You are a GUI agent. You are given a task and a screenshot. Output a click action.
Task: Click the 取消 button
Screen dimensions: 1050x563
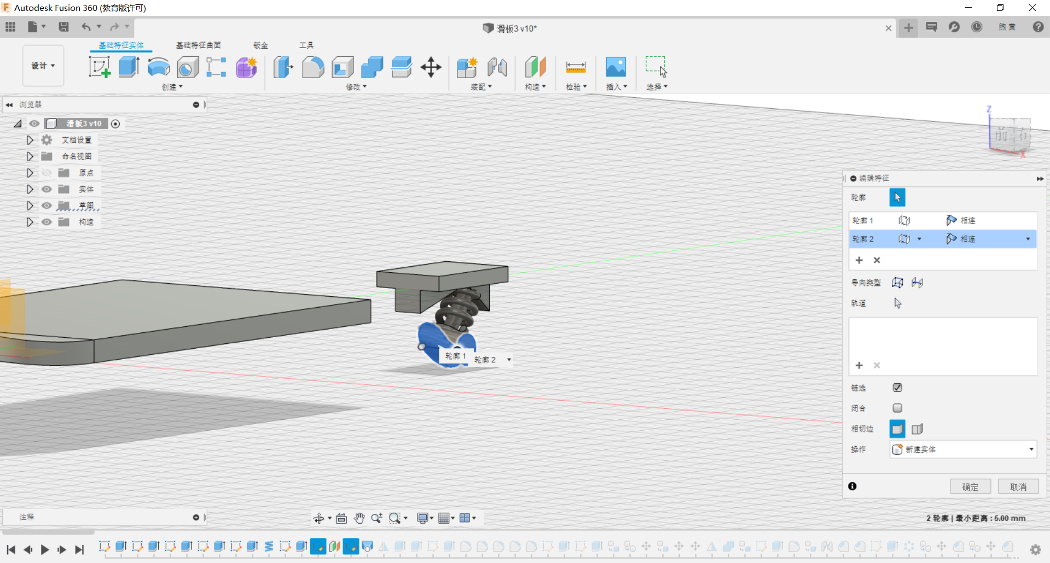pyautogui.click(x=1018, y=486)
